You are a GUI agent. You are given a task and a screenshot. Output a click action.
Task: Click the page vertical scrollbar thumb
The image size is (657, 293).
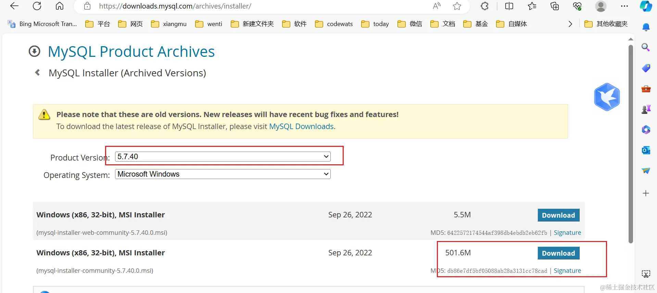631,144
